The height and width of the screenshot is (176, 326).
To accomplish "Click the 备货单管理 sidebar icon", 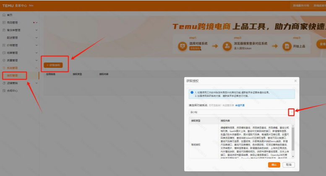I will coord(4,30).
